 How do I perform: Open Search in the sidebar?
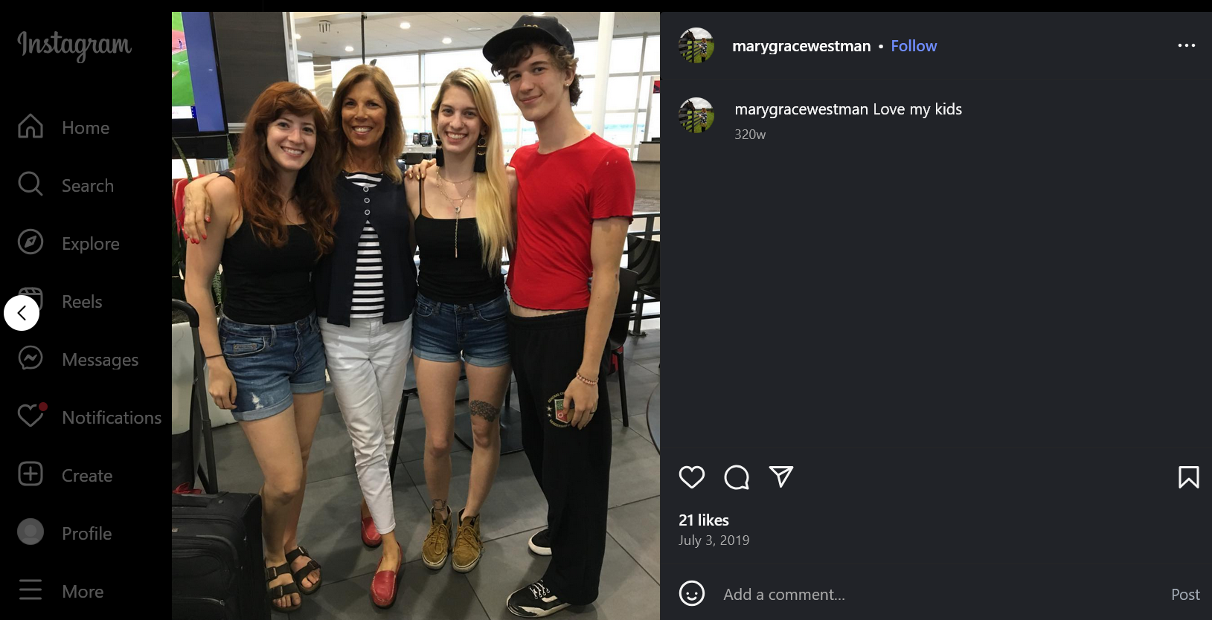coord(65,185)
